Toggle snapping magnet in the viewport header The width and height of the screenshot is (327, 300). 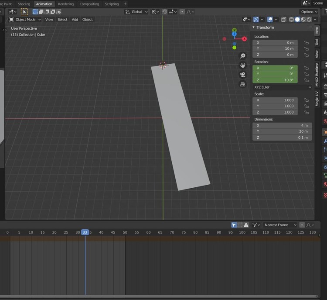[x=164, y=12]
